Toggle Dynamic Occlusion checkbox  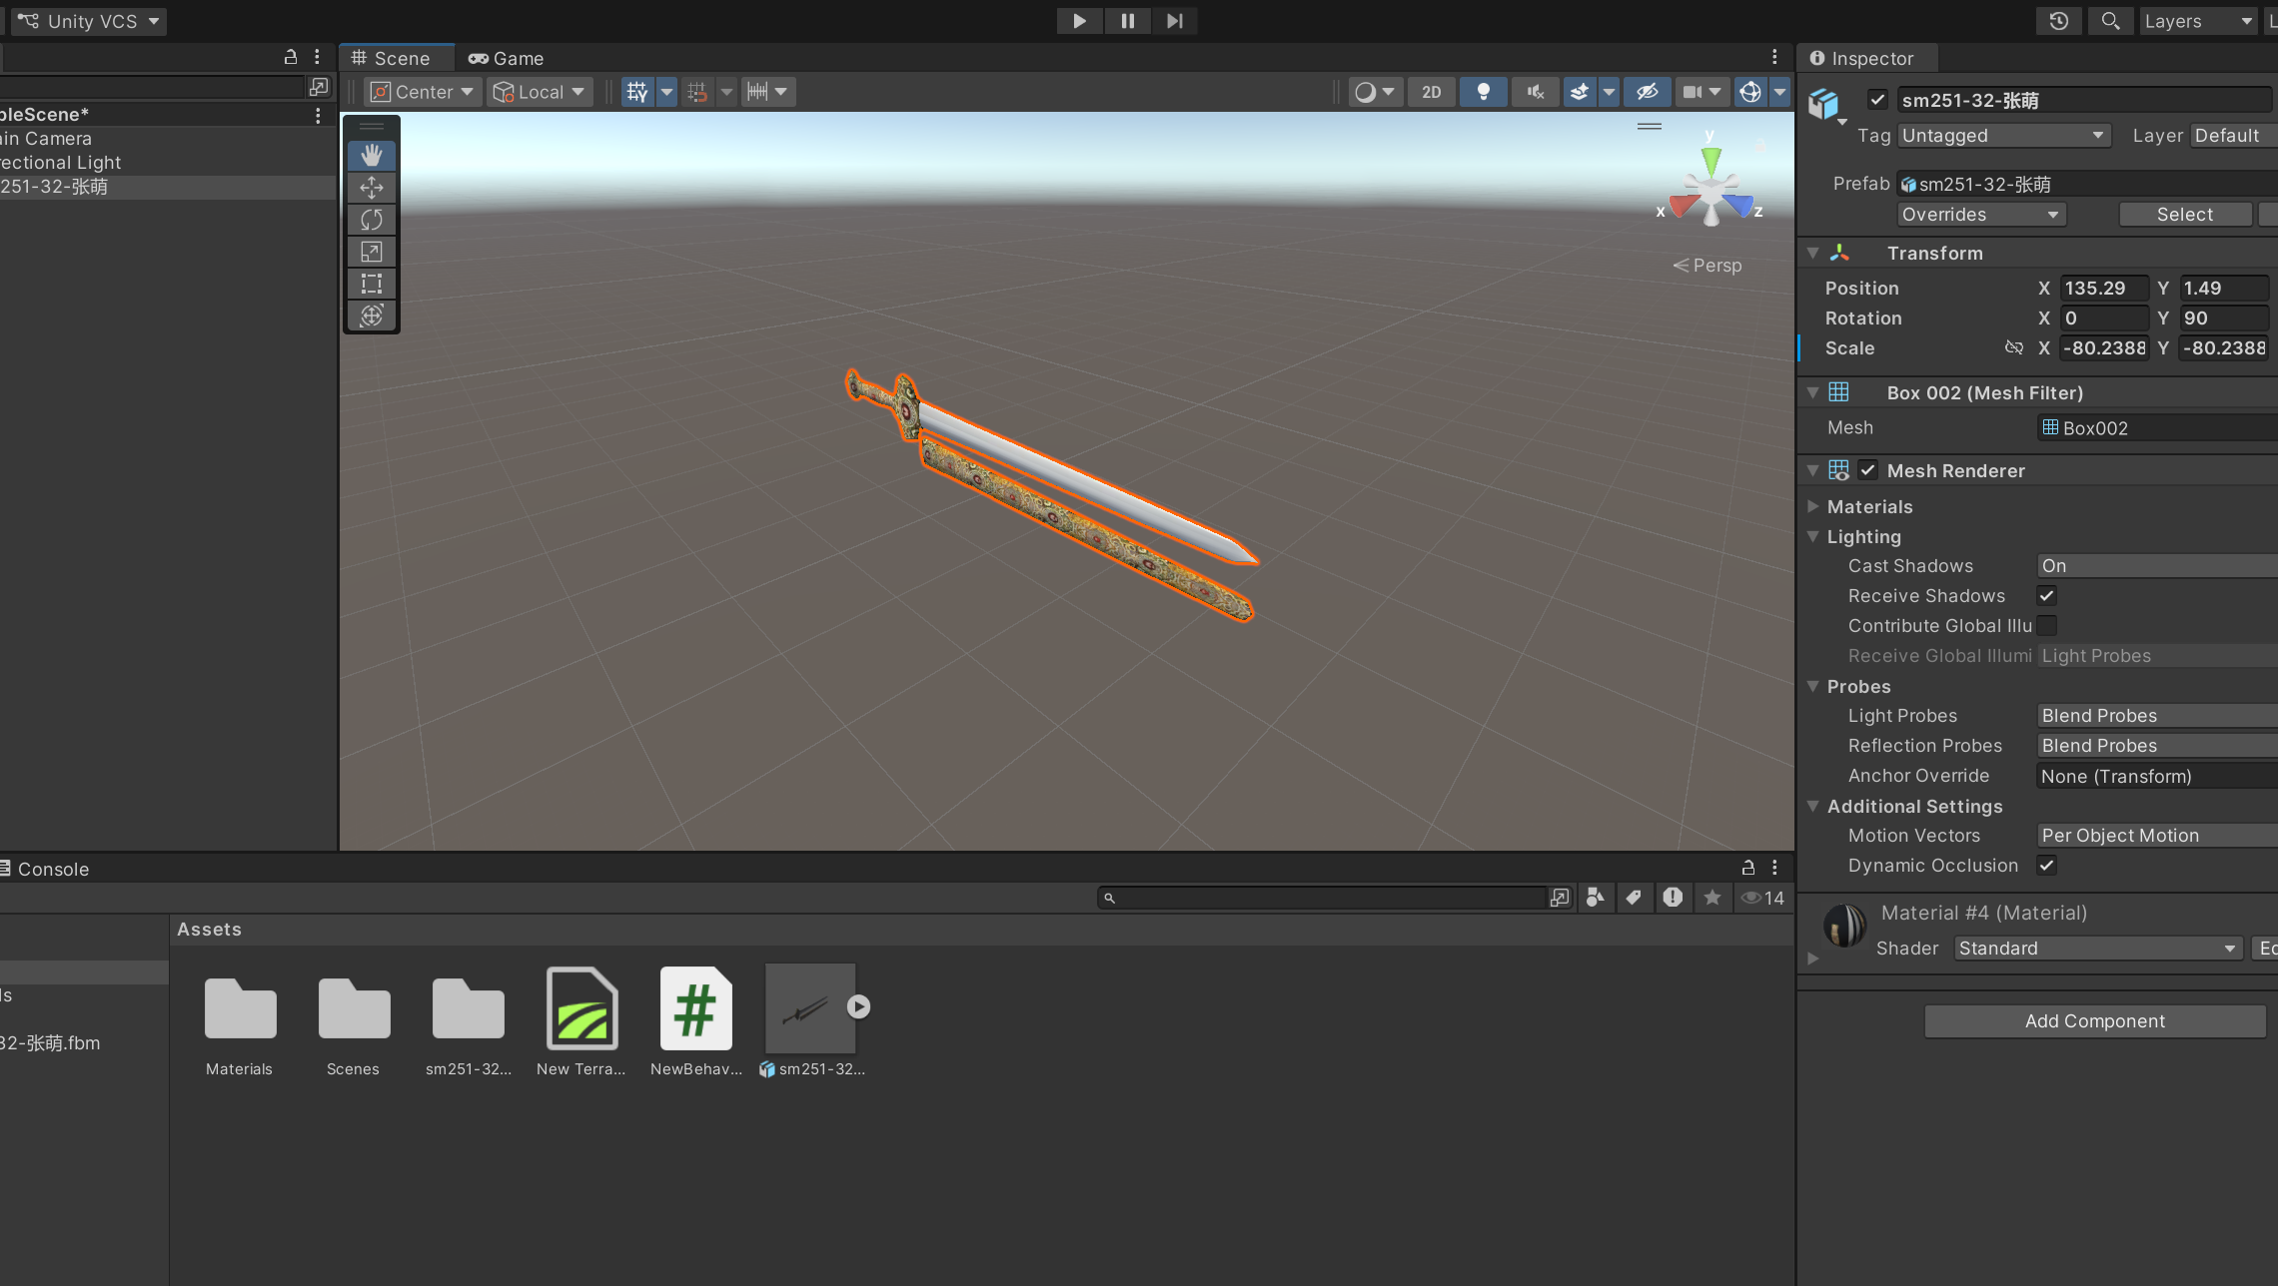click(2046, 865)
